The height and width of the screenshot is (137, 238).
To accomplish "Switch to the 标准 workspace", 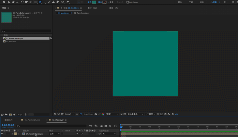I will (x=201, y=2).
